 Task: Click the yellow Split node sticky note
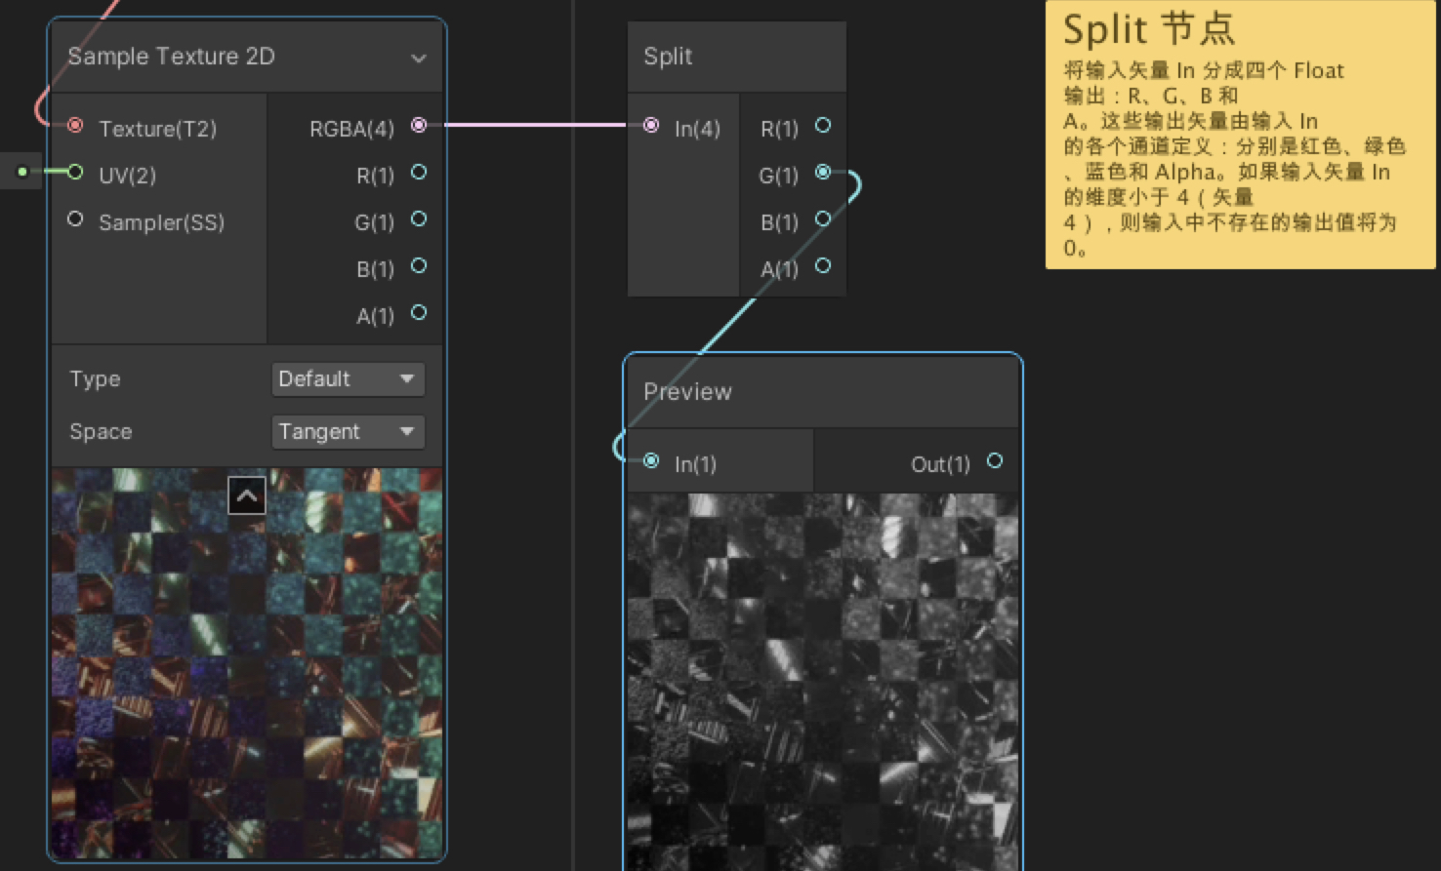pos(1240,137)
